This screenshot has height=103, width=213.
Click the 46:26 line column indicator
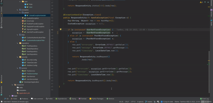pos(121,102)
